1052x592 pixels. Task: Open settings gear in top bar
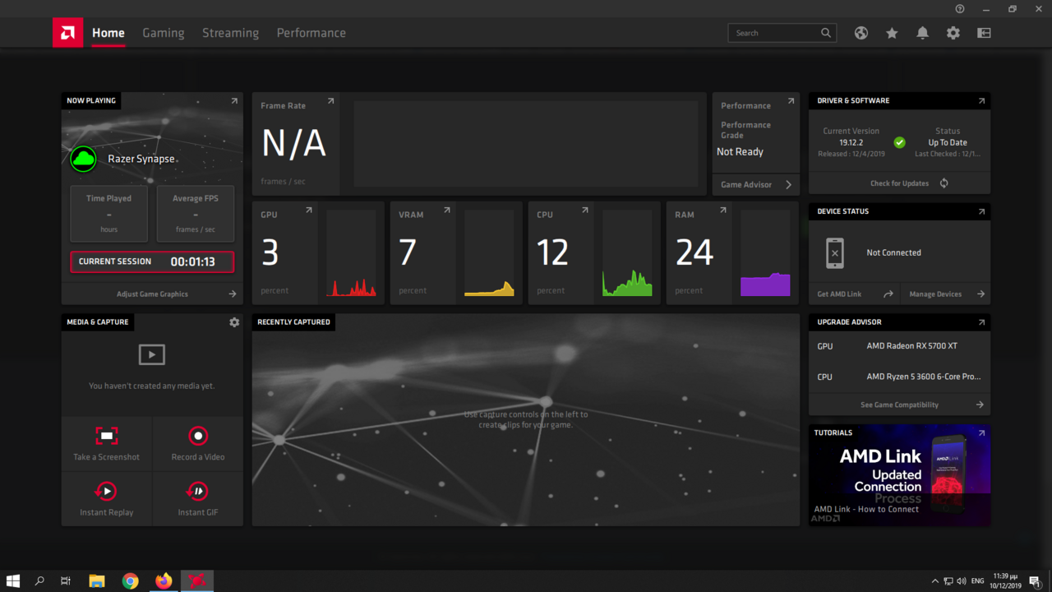953,33
